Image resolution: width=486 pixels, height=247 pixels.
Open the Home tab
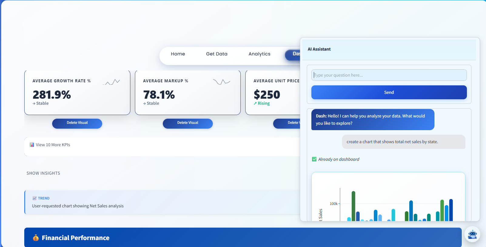178,54
